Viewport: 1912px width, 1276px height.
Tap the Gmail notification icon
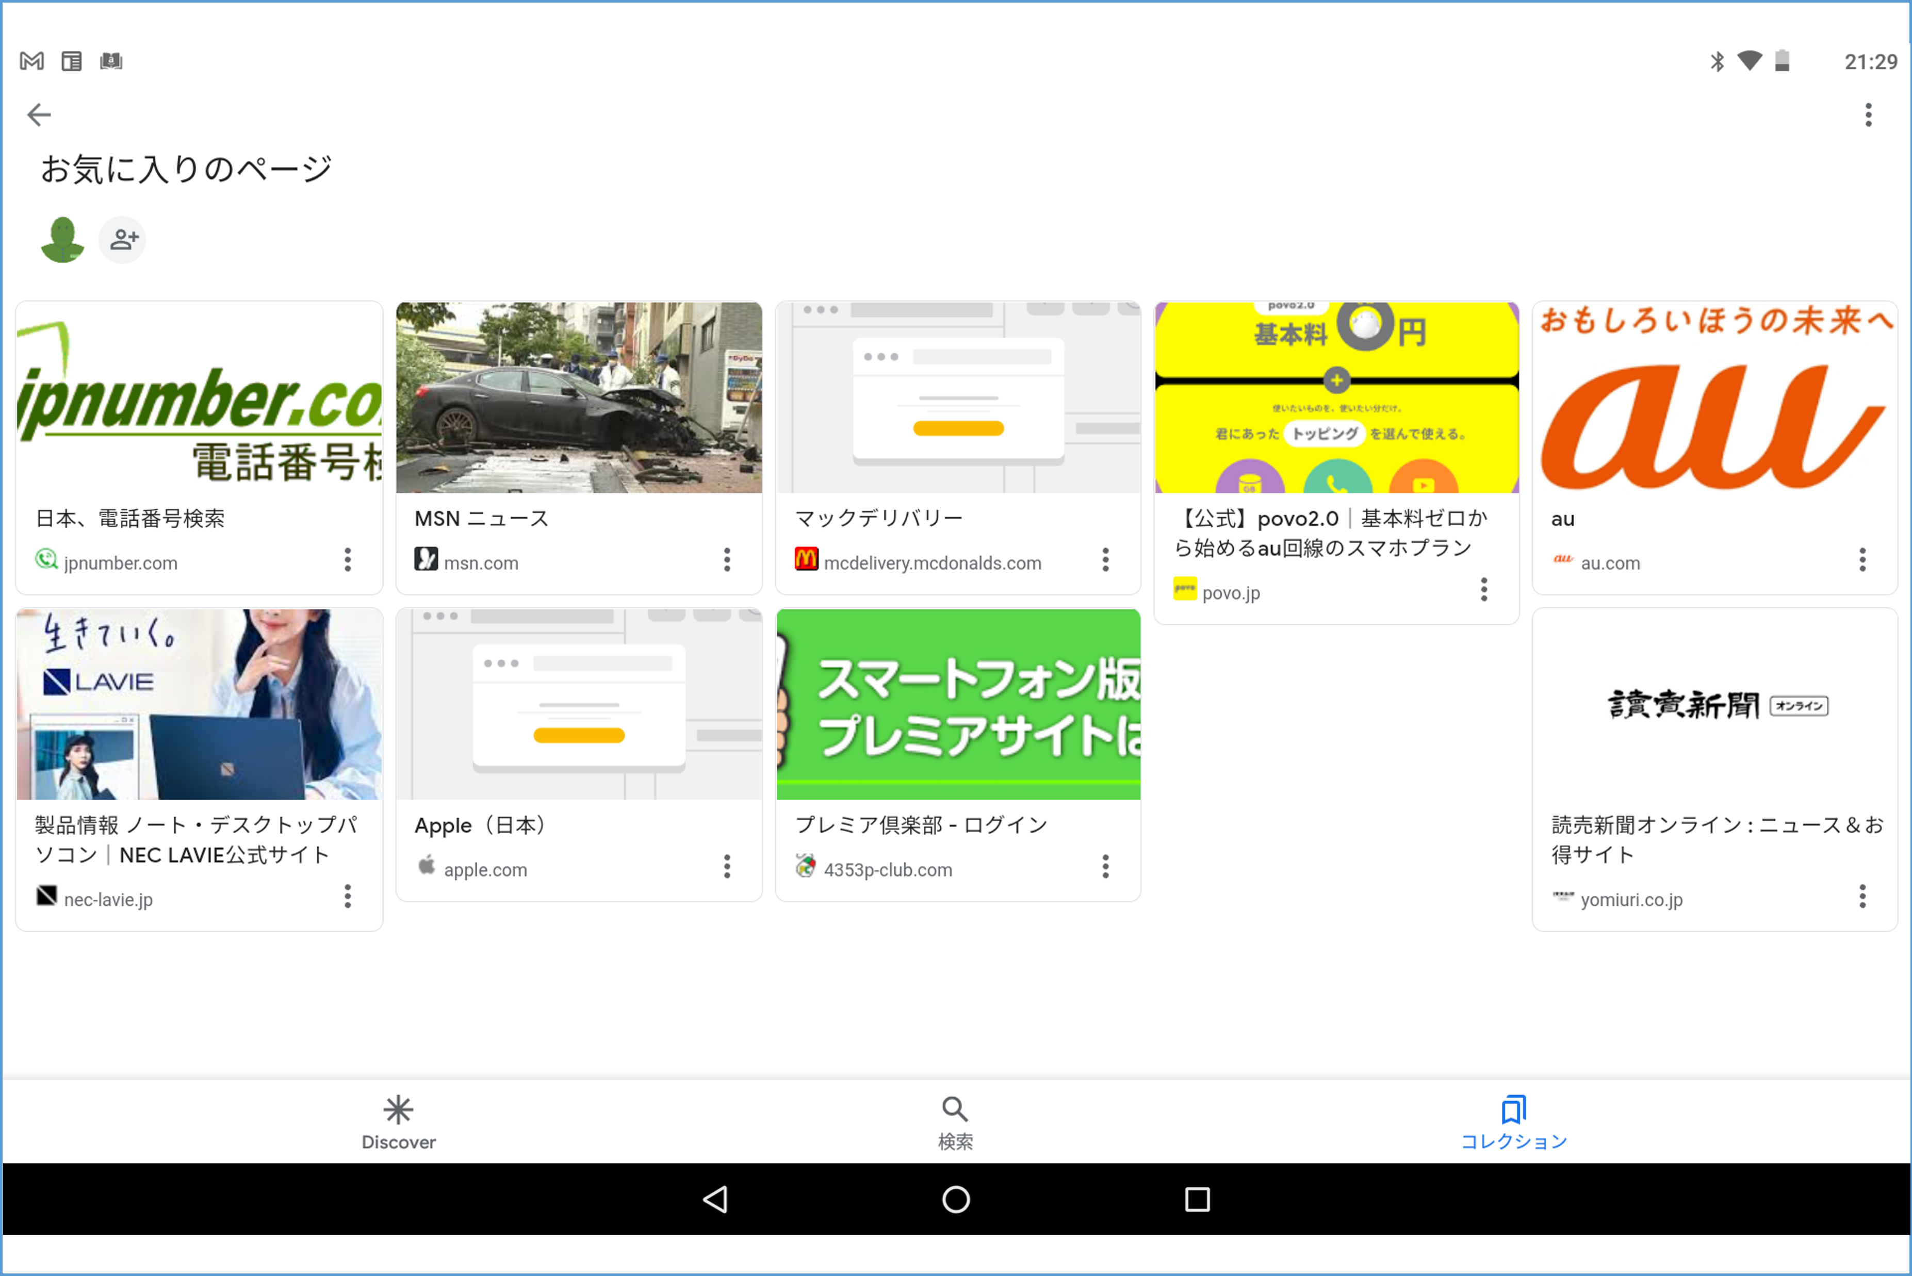[32, 61]
